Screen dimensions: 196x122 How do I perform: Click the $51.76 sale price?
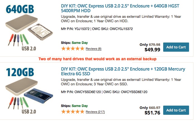pos(152,113)
